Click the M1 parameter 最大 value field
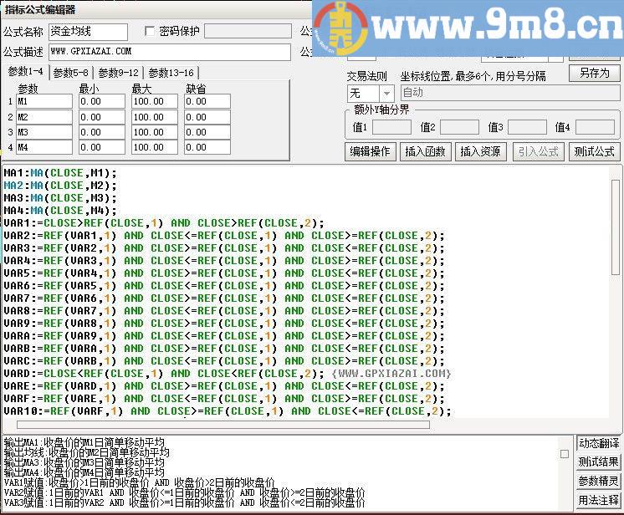Image resolution: width=624 pixels, height=515 pixels. [x=154, y=101]
